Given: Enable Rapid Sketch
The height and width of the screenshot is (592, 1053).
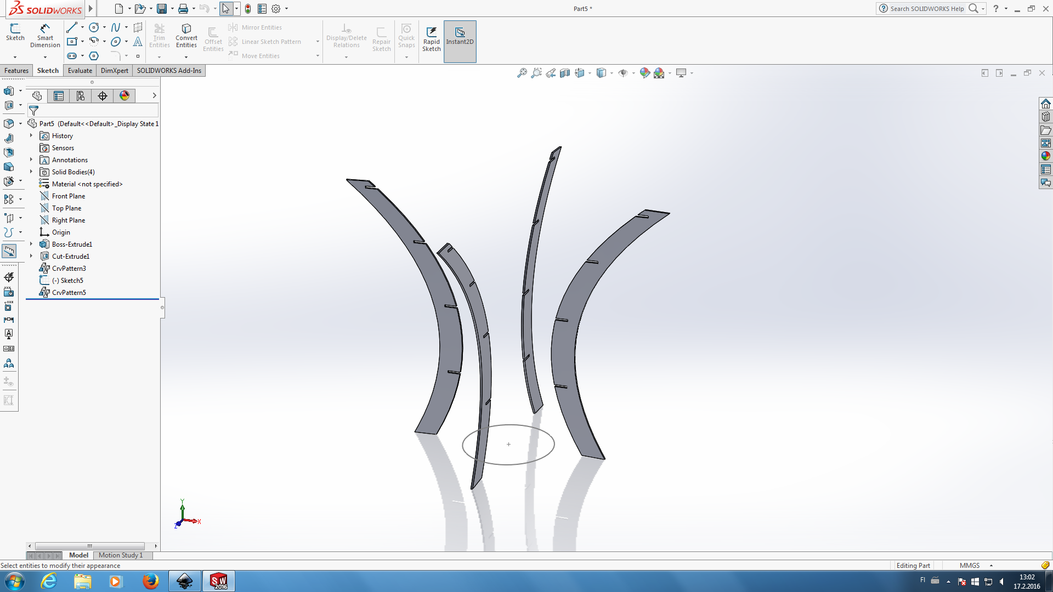Looking at the screenshot, I should pos(432,38).
